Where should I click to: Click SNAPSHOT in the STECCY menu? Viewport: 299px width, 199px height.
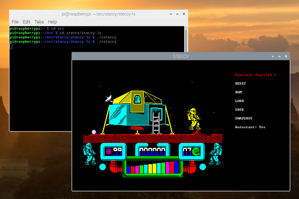coord(244,118)
